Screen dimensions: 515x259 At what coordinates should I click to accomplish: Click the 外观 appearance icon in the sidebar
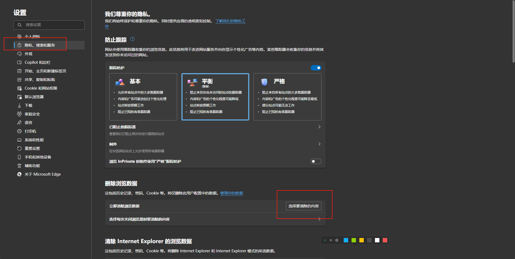click(19, 54)
